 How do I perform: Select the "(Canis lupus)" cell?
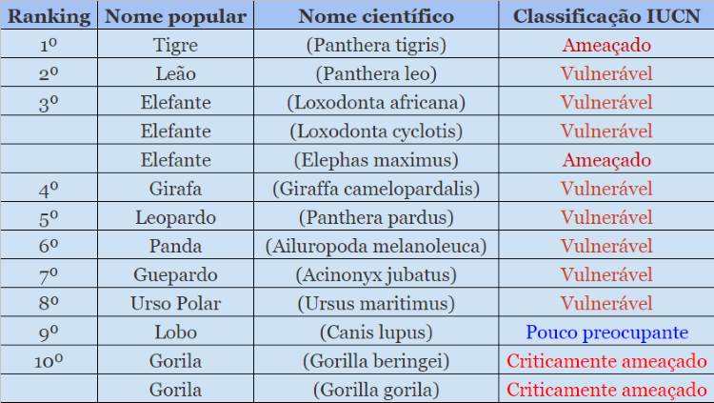click(x=375, y=332)
